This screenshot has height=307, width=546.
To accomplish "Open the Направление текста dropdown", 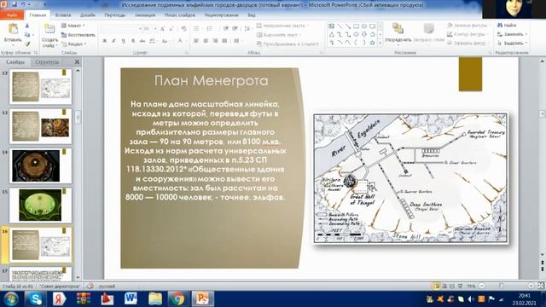I will (x=282, y=26).
